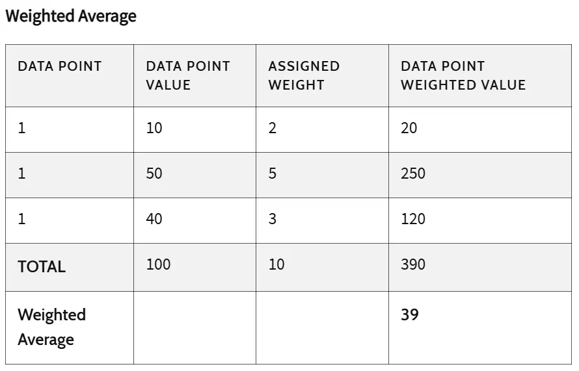Select the weighted value cell showing 20

click(x=409, y=128)
